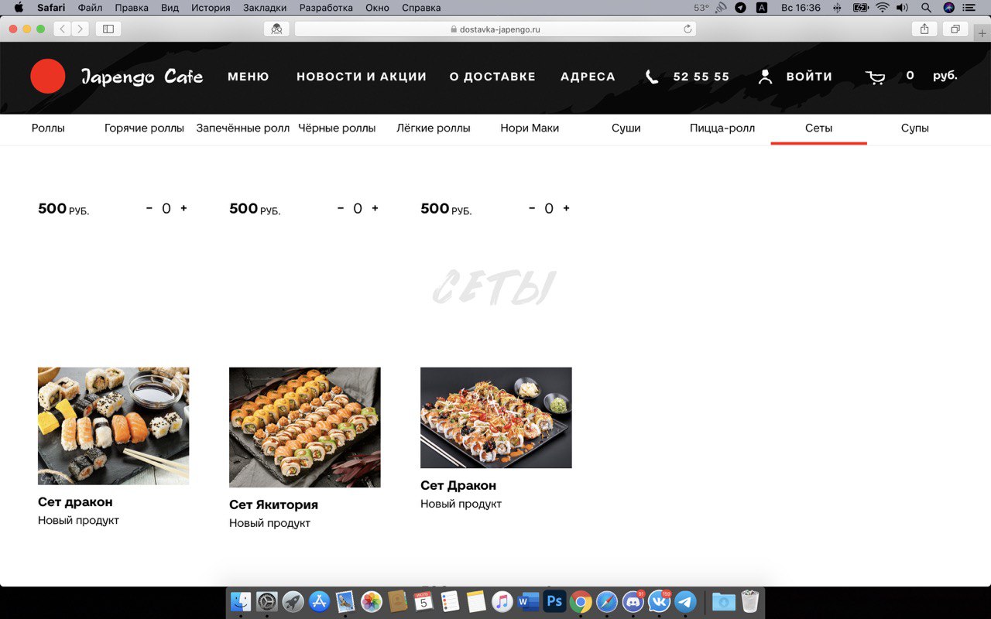
Task: Launch Photoshop from the Dock
Action: [x=554, y=601]
